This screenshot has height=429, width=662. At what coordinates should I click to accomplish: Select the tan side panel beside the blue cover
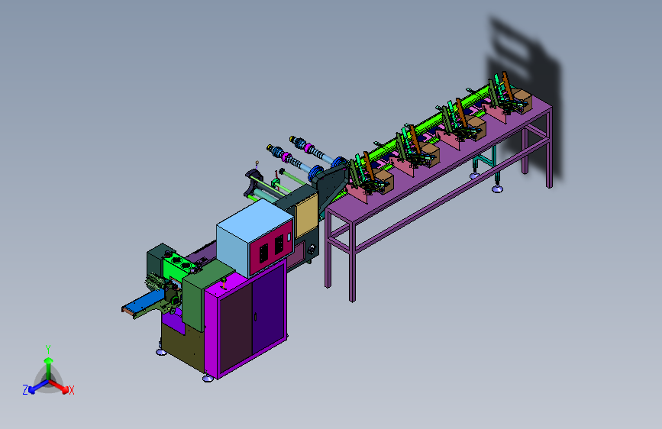(x=306, y=216)
